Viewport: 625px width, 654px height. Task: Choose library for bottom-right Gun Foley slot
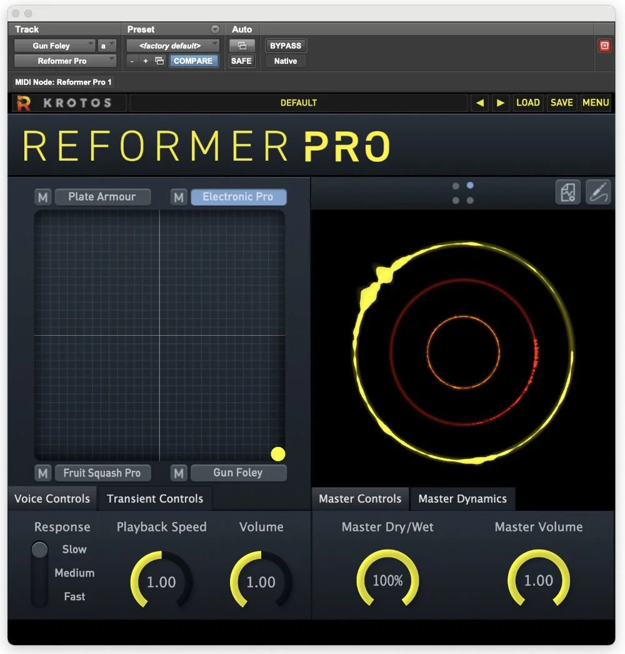point(239,473)
